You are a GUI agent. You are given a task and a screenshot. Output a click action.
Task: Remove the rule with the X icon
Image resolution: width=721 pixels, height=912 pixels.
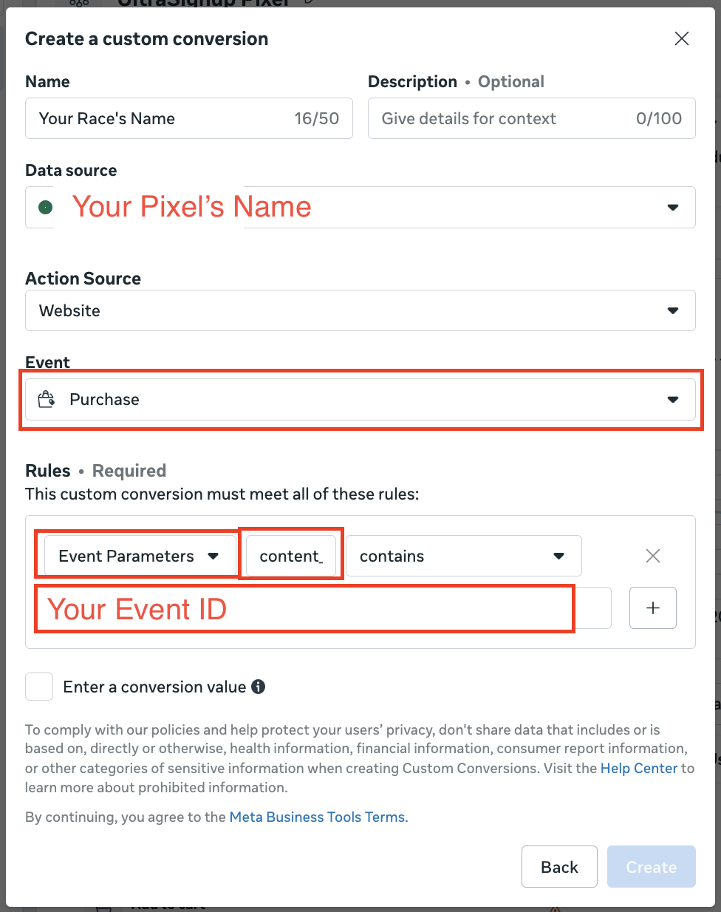click(653, 556)
